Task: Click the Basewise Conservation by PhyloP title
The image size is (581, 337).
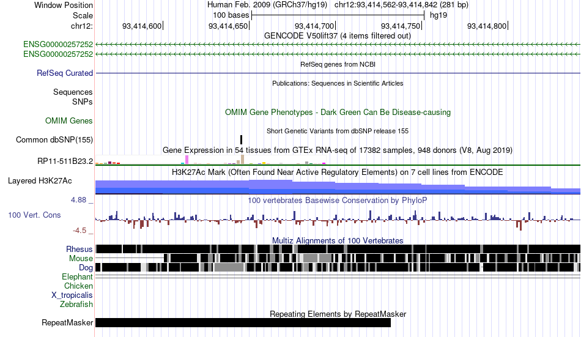Action: click(x=338, y=200)
